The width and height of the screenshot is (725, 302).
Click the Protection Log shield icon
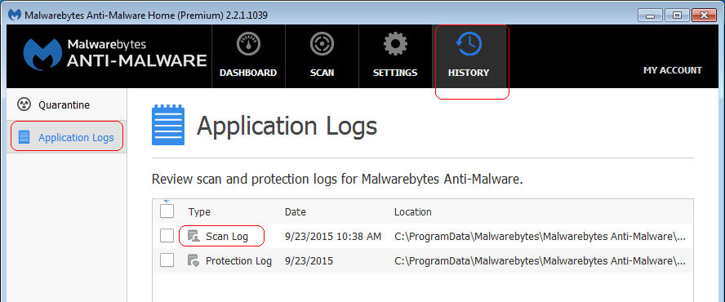tap(193, 260)
